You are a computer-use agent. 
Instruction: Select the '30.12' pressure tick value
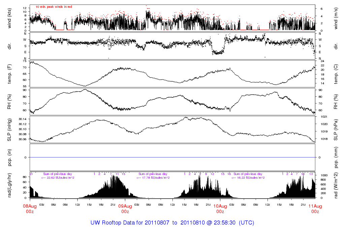[23, 124]
